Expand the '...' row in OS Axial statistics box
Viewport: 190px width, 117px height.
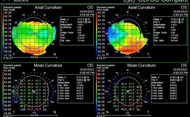155,44
